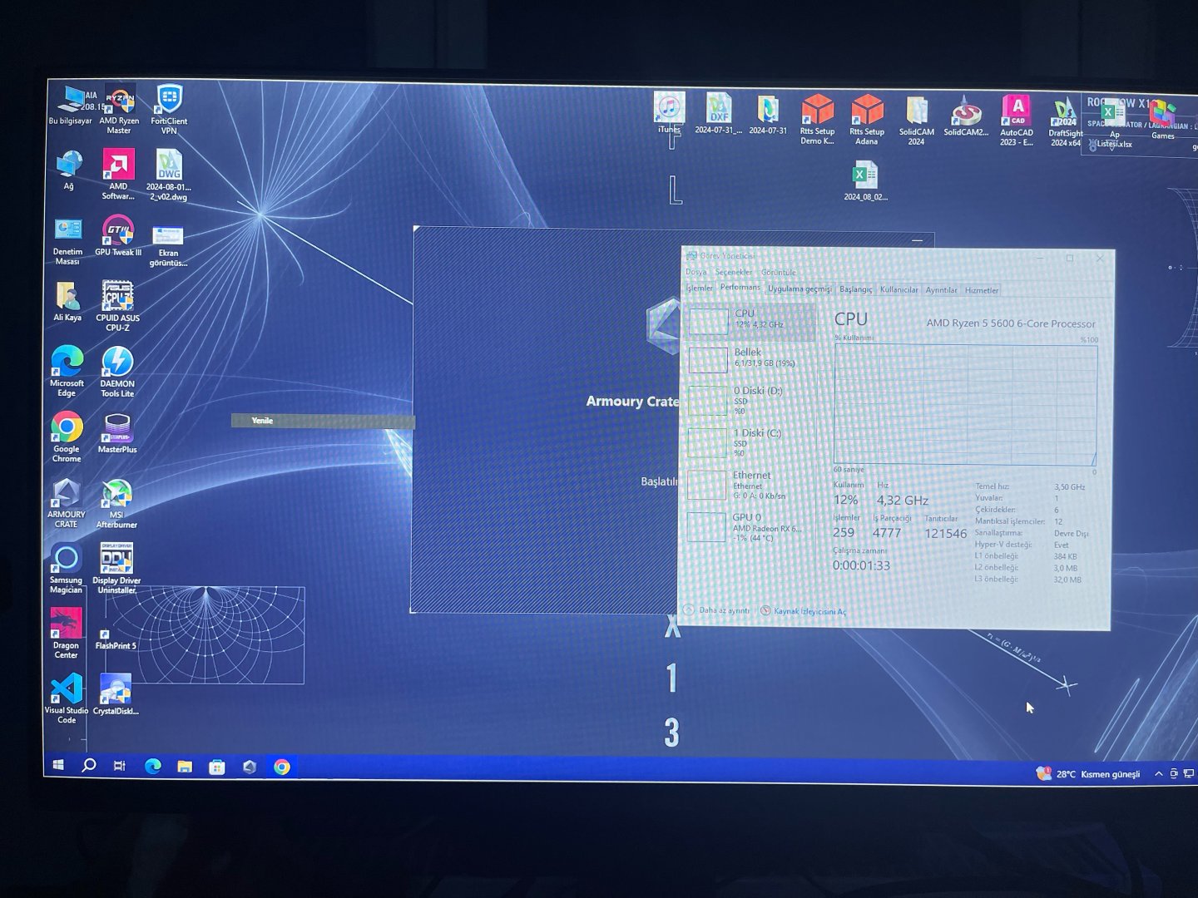Click the AMD Ryzen 5 5600 processor name
The height and width of the screenshot is (898, 1198).
pyautogui.click(x=1011, y=323)
